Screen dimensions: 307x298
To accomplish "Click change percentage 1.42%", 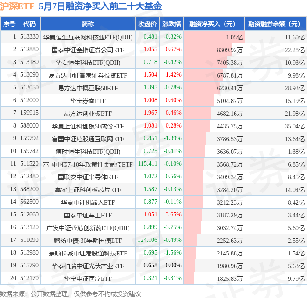I will pos(174,75).
